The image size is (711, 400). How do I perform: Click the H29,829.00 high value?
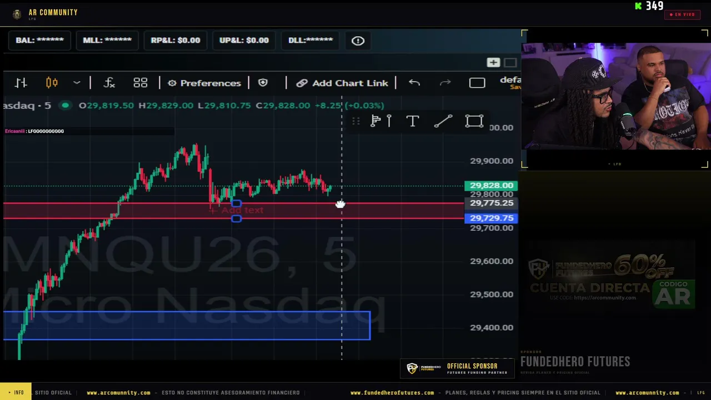[x=166, y=106]
